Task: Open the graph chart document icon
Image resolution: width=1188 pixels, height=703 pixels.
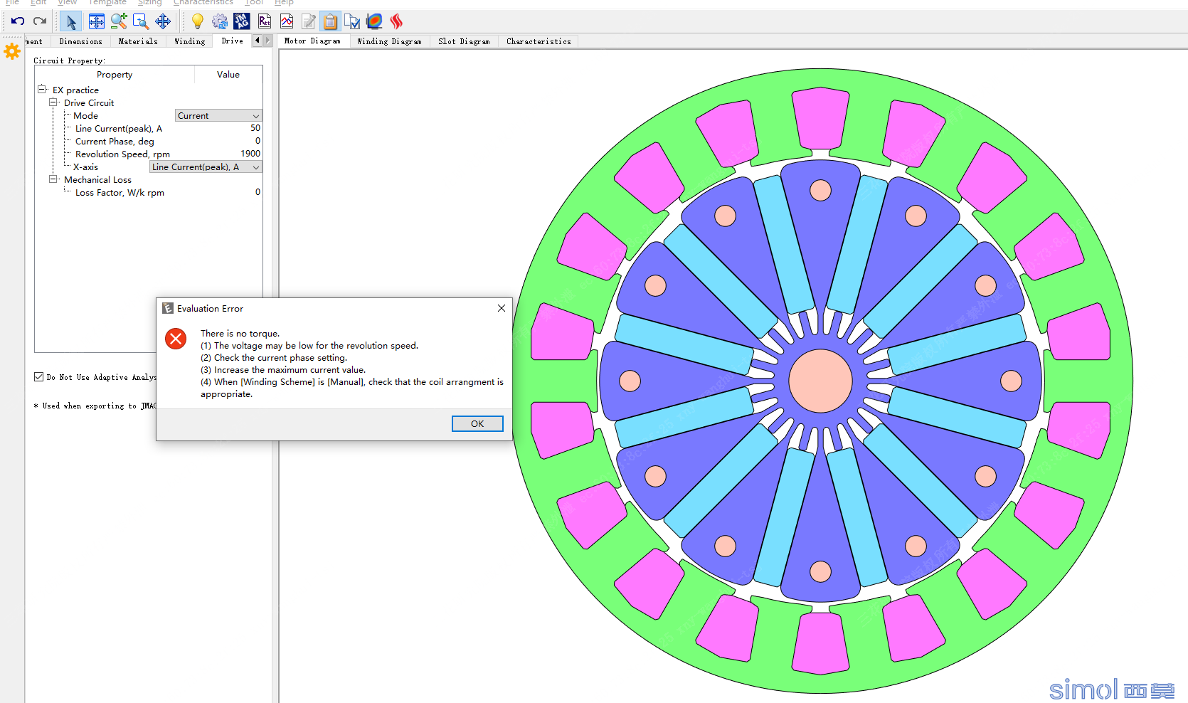Action: click(x=287, y=21)
